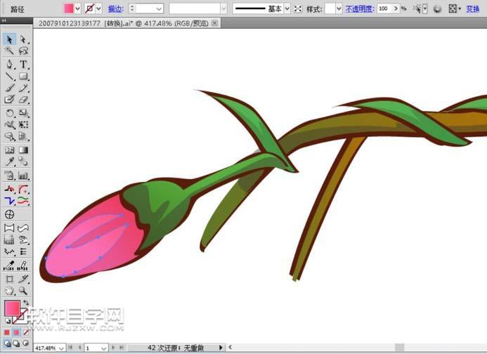
Task: Select the Rectangle tool
Action: pyautogui.click(x=23, y=77)
